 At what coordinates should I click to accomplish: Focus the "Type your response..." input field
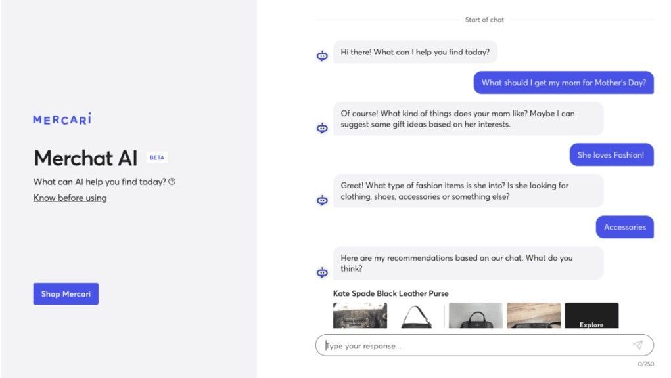click(484, 345)
